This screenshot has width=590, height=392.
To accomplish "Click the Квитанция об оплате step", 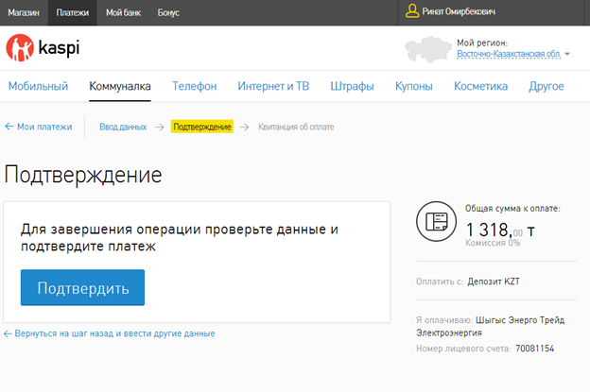I will click(296, 127).
